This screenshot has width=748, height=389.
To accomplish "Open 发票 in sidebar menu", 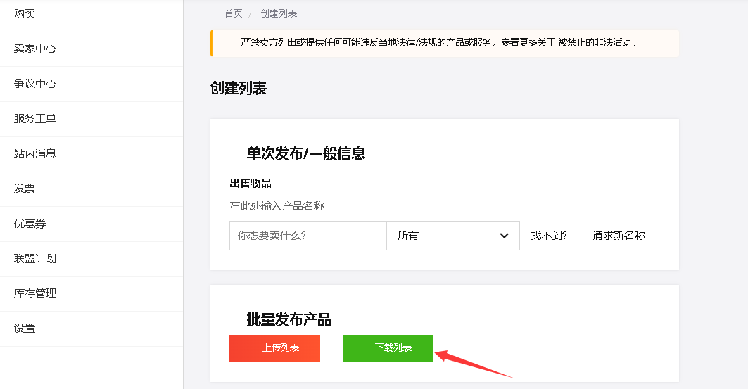I will click(x=25, y=189).
